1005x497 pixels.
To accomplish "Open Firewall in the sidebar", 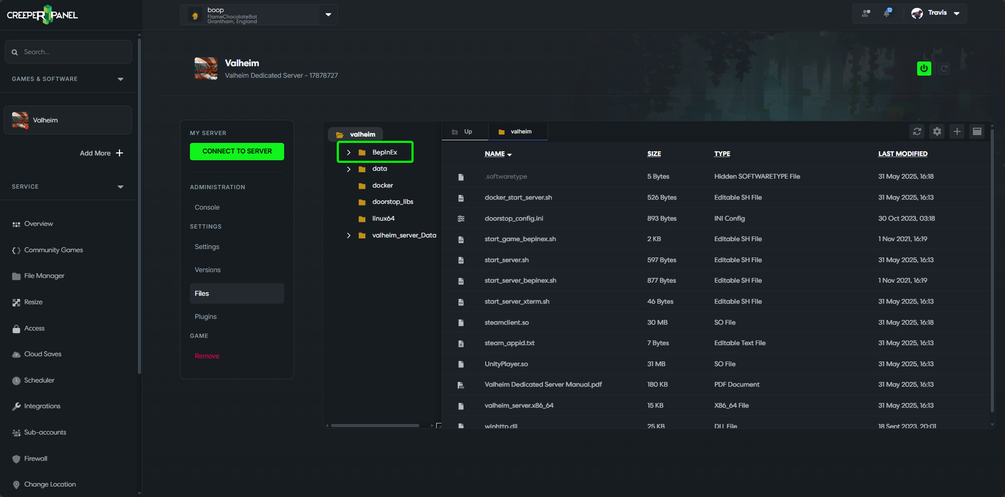I will click(29, 459).
